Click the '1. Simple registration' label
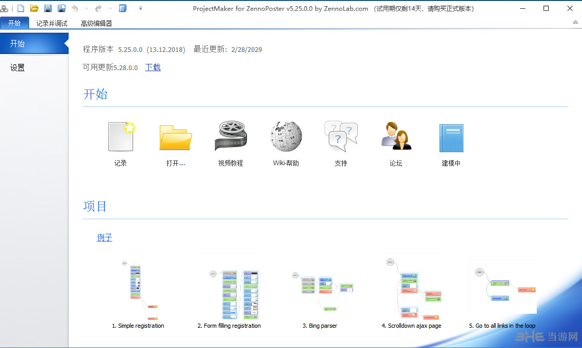This screenshot has width=582, height=348. tap(138, 326)
